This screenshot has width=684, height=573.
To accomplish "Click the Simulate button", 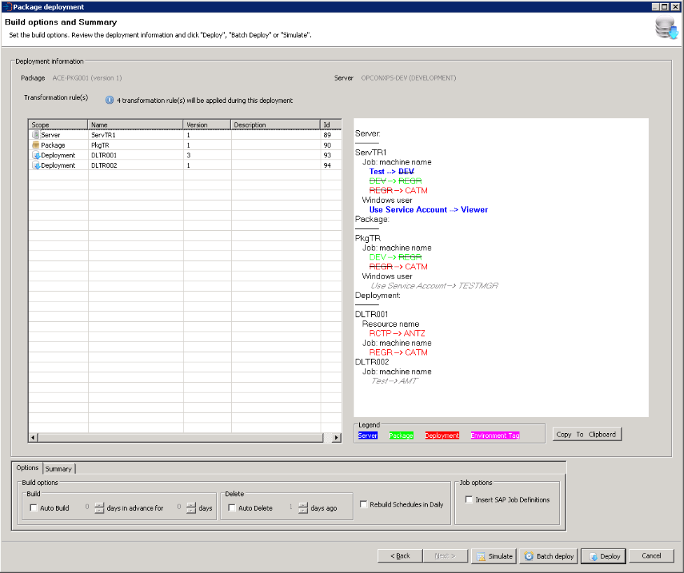I will (494, 556).
